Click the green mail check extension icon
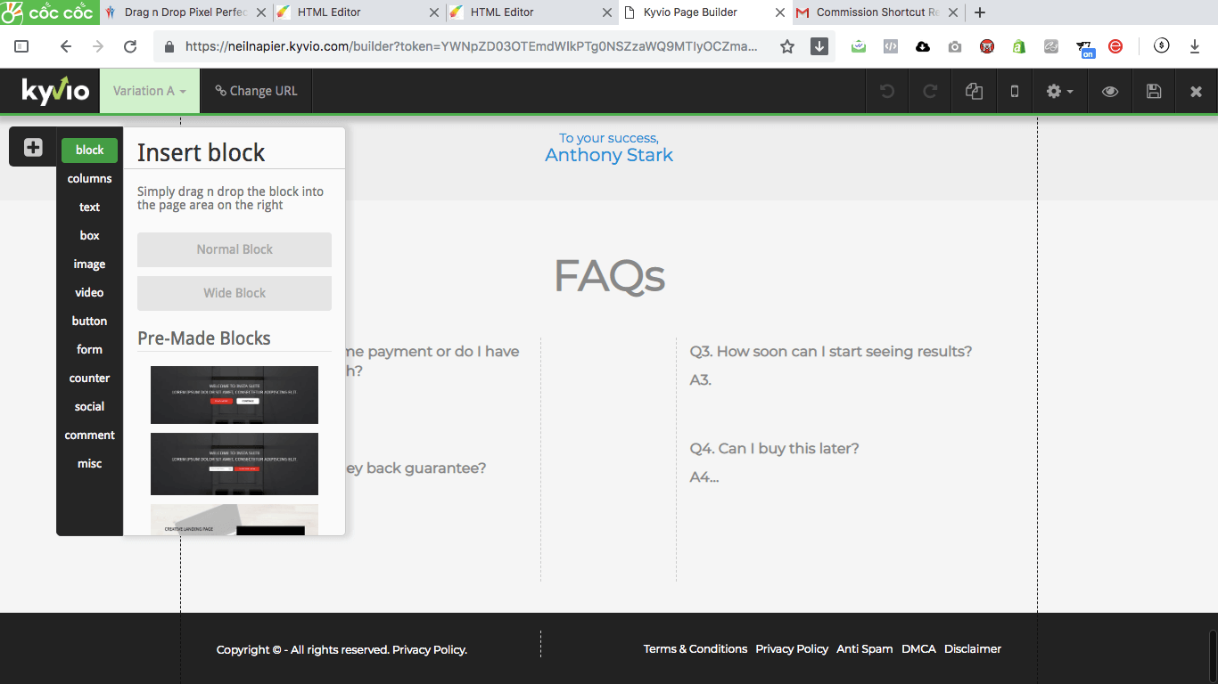Image resolution: width=1218 pixels, height=684 pixels. click(859, 46)
